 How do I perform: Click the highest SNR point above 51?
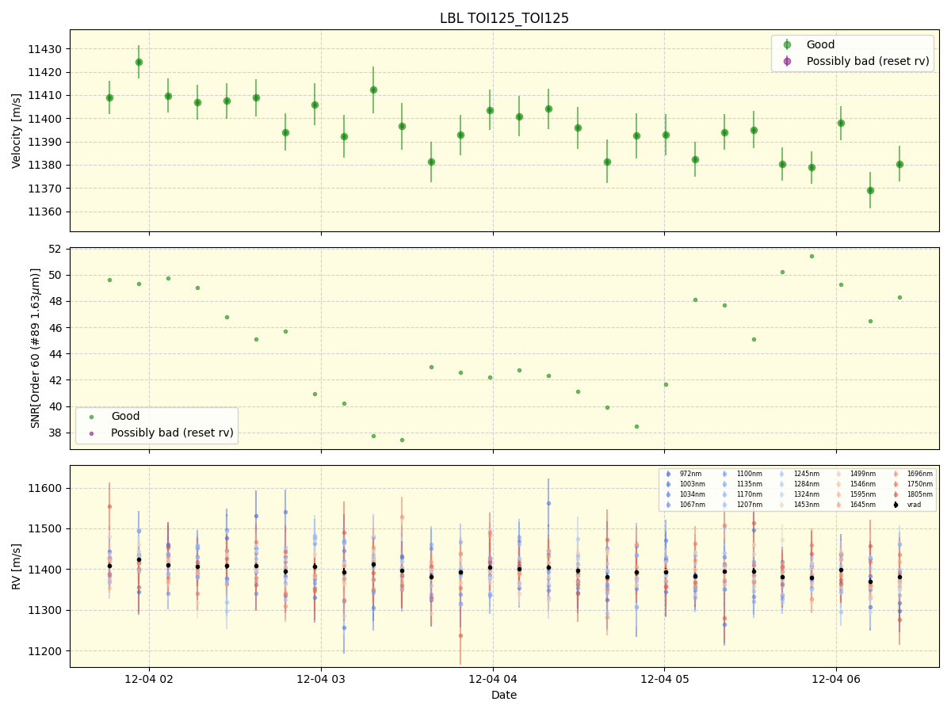coord(812,256)
